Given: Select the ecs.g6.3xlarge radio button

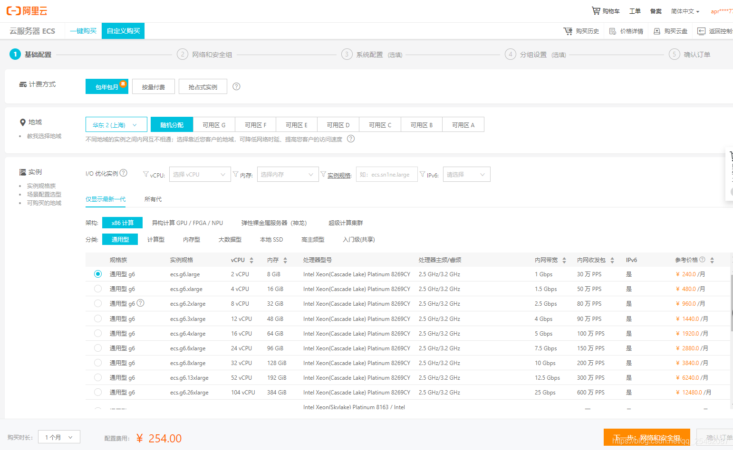Looking at the screenshot, I should 98,319.
